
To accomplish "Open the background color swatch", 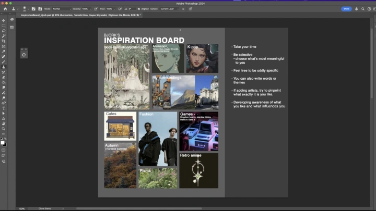I will click(5, 145).
